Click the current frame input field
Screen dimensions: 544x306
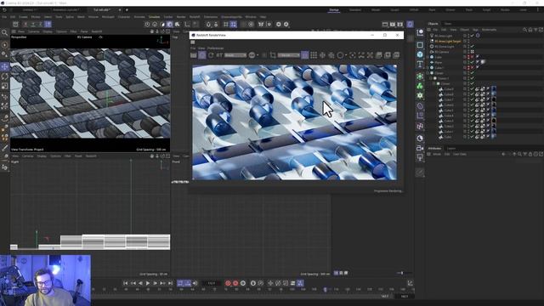[x=212, y=283]
